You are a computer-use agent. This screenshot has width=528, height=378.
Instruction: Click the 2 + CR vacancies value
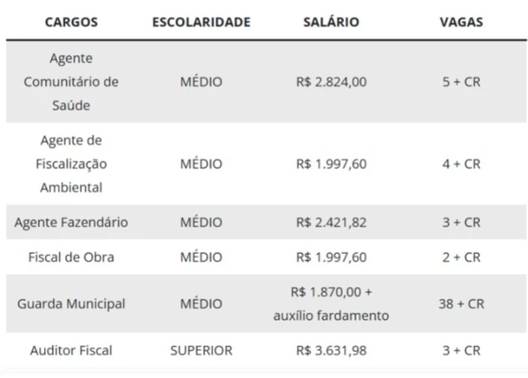coord(461,257)
